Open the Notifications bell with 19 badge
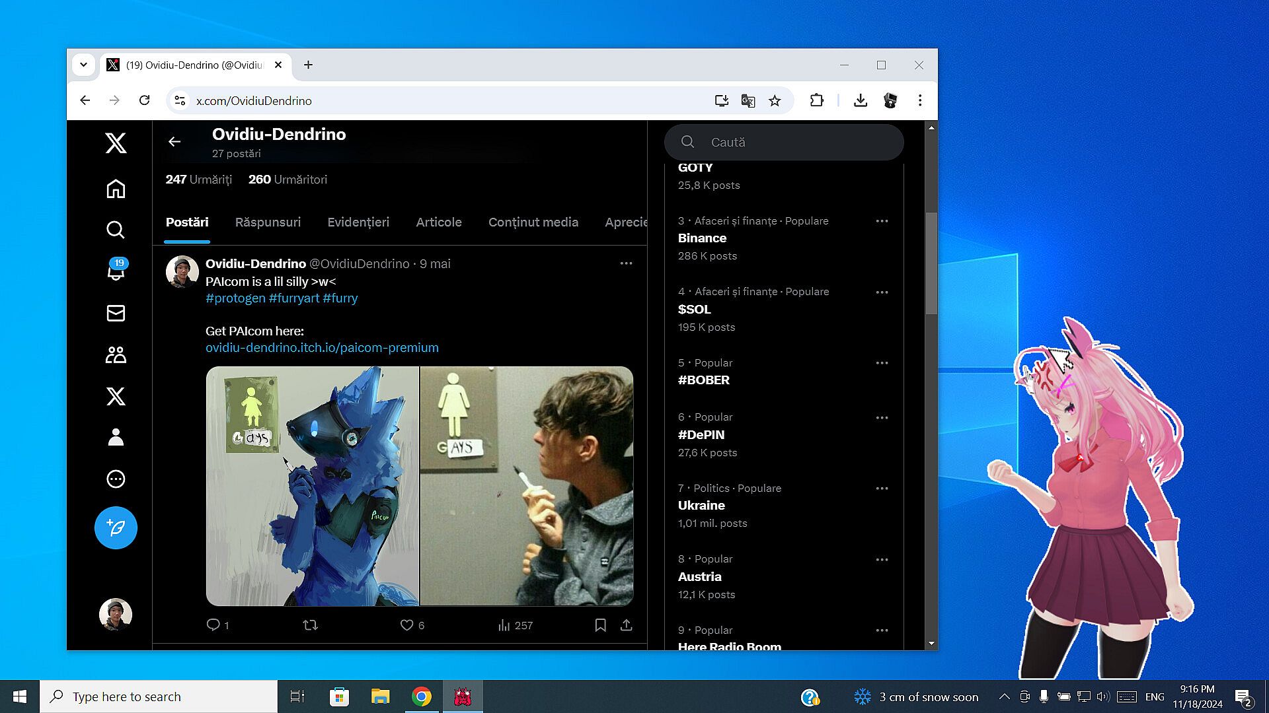This screenshot has width=1269, height=713. tap(116, 271)
